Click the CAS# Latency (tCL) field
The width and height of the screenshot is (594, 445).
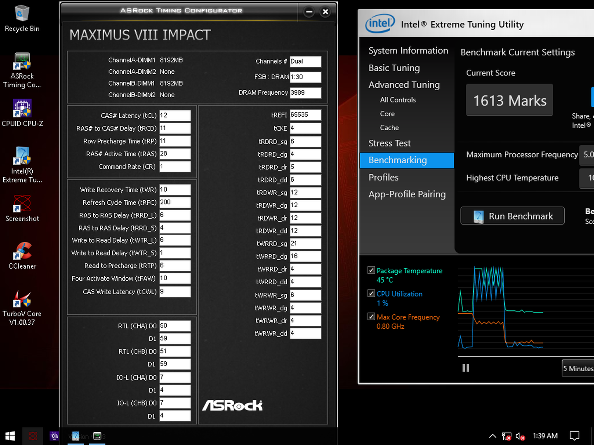coord(175,115)
